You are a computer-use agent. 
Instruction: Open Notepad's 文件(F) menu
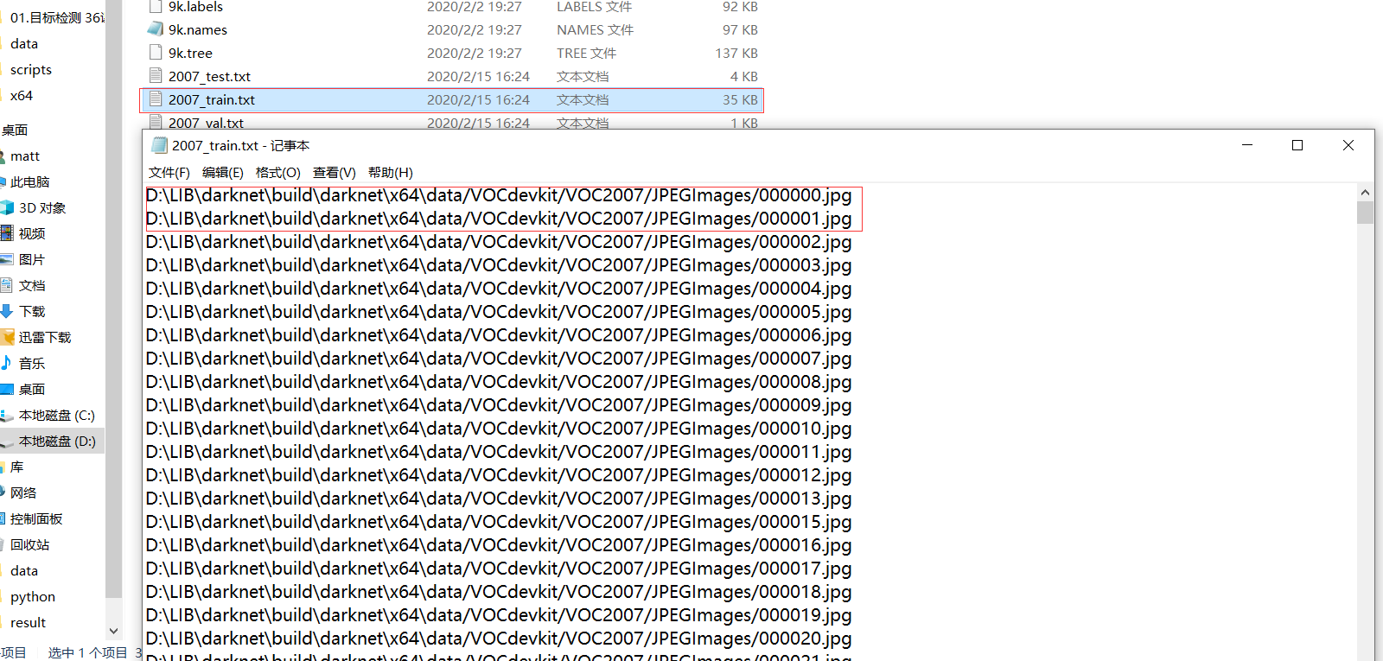tap(169, 173)
